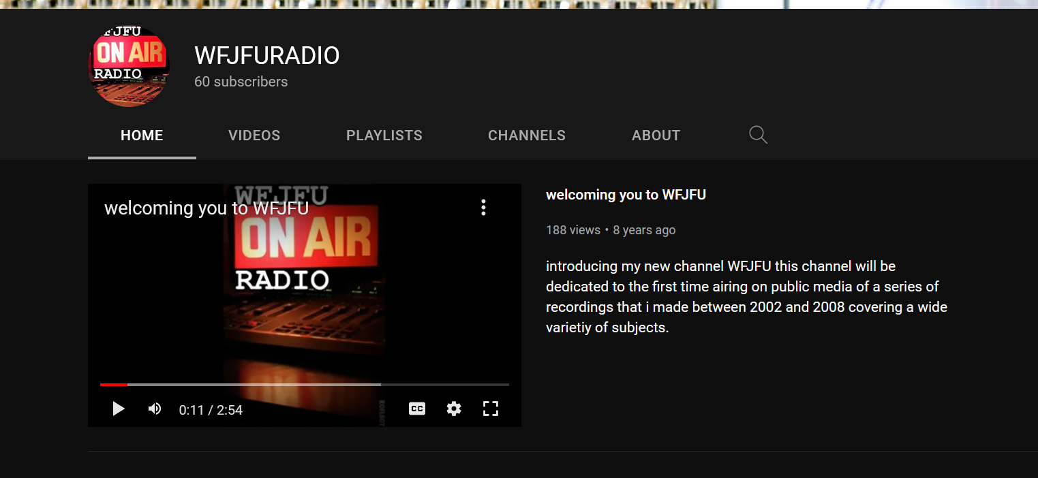Mute the video volume speaker icon
The height and width of the screenshot is (478, 1038).
tap(155, 409)
